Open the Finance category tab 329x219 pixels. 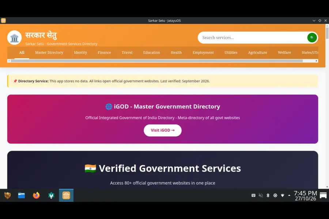click(104, 53)
